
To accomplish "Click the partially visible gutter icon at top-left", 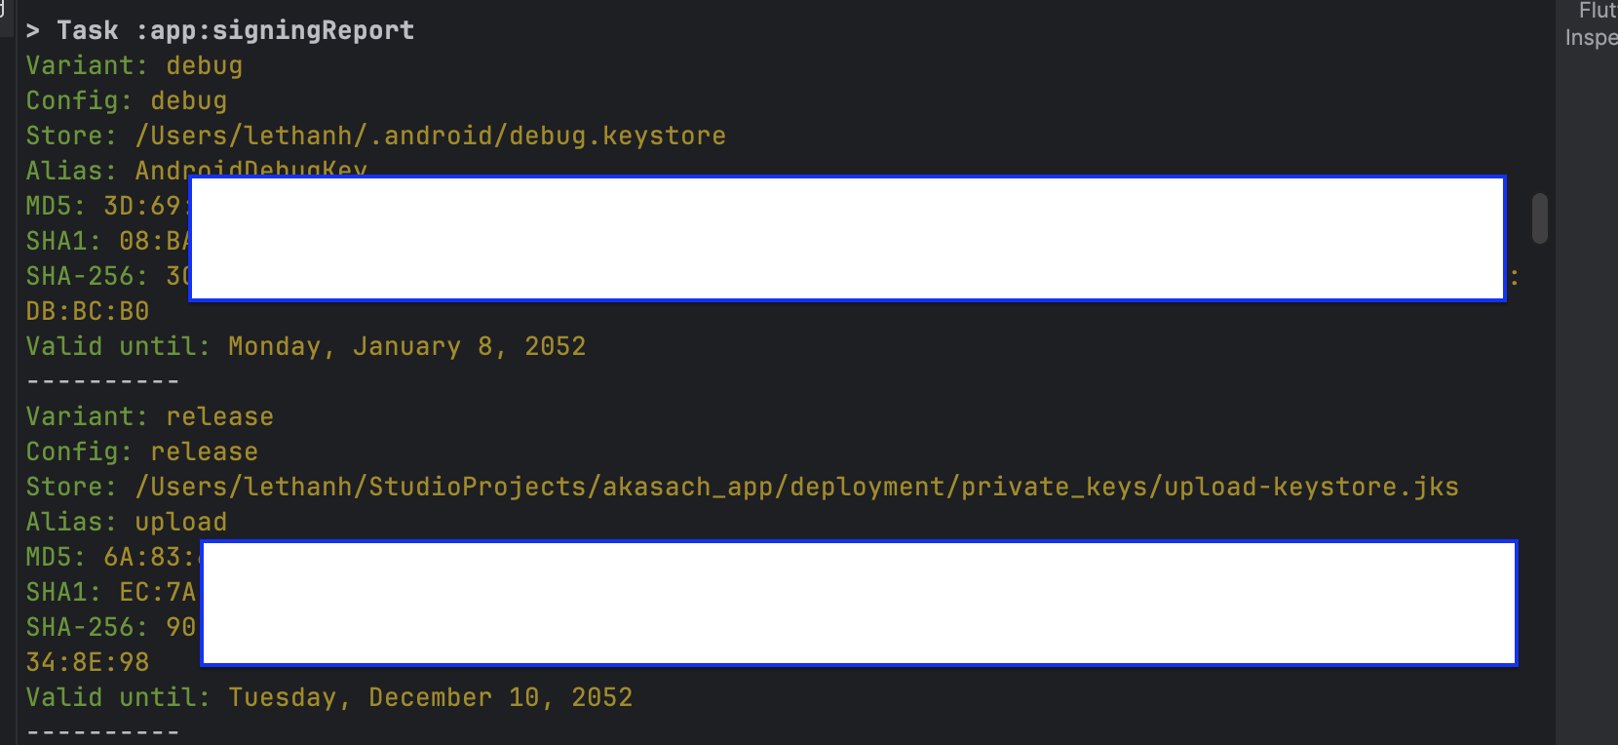I will coord(4,10).
